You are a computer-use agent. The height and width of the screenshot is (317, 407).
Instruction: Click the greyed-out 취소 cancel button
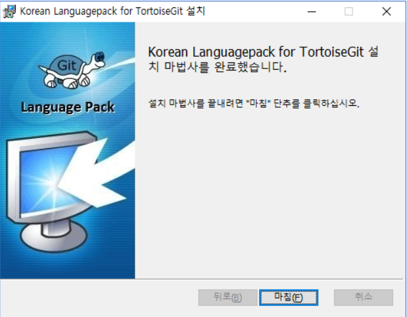click(364, 297)
